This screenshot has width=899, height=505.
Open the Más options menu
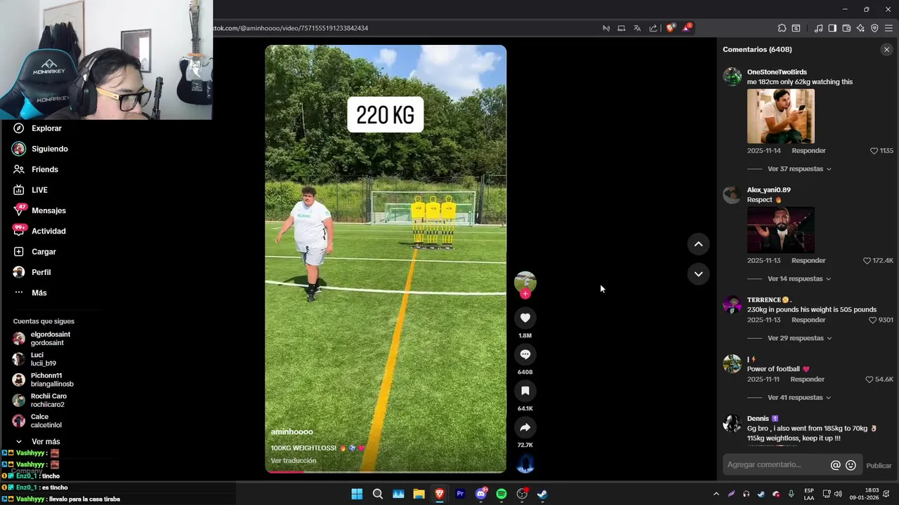click(x=29, y=292)
